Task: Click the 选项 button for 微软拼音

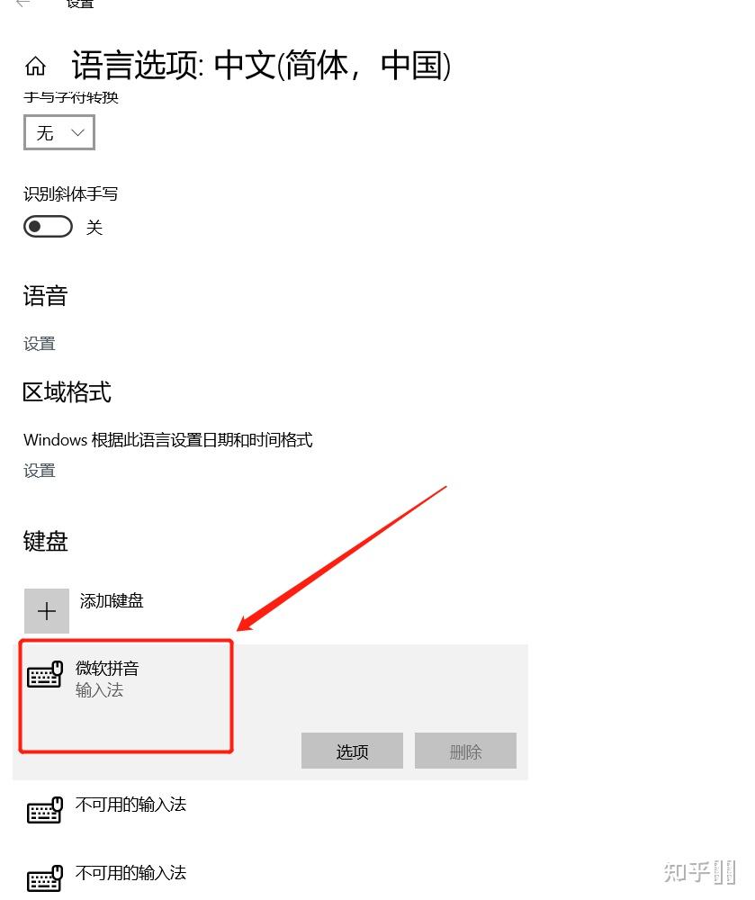Action: tap(352, 751)
